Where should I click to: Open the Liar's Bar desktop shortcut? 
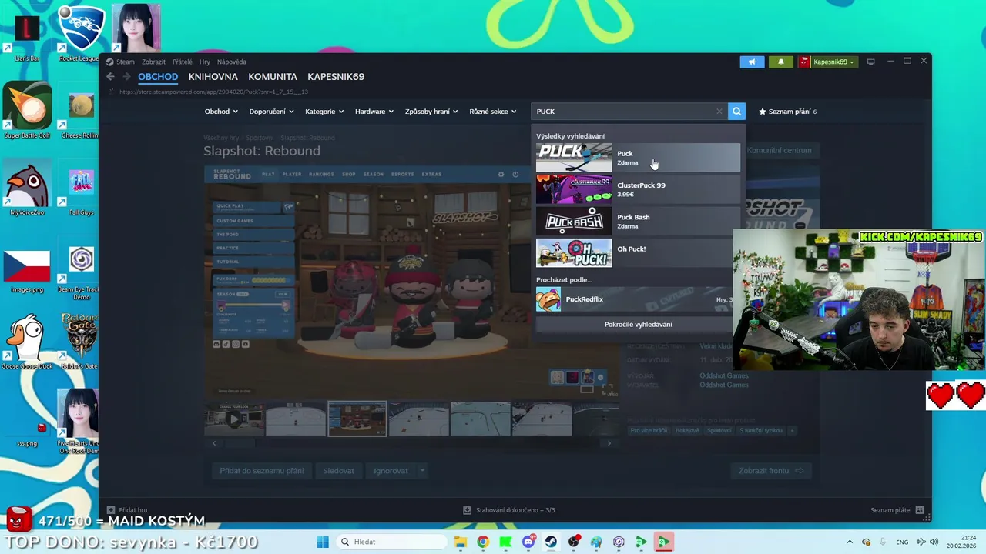27,34
